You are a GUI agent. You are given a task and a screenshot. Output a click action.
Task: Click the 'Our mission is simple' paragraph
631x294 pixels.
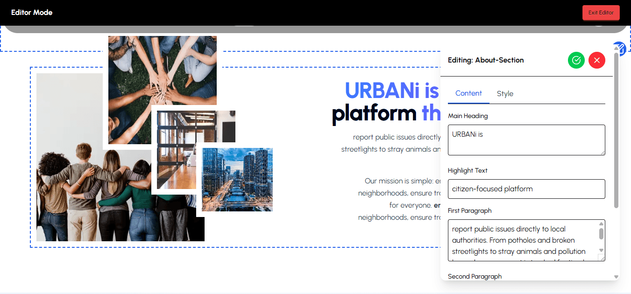click(399, 199)
